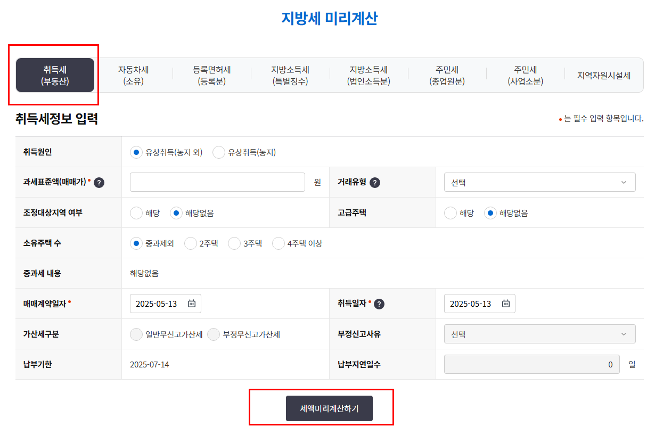Click the 취득세정보 입력 heading
Screen dimensions: 655x426
[57, 119]
